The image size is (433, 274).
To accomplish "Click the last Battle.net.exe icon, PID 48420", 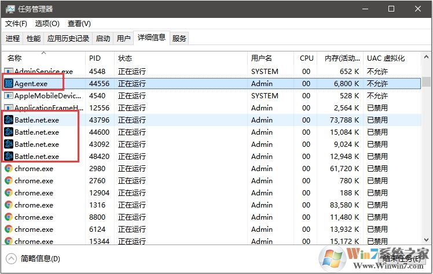I will click(x=9, y=157).
